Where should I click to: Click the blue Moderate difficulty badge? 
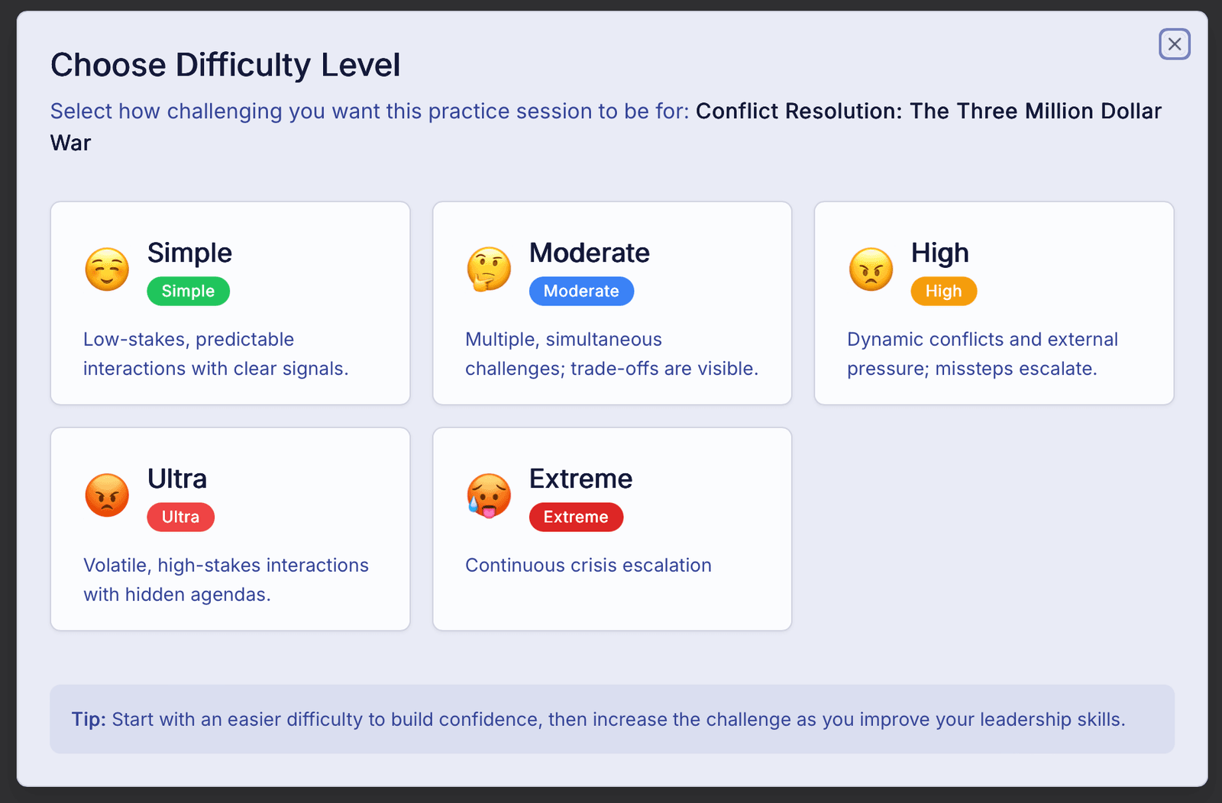coord(580,291)
